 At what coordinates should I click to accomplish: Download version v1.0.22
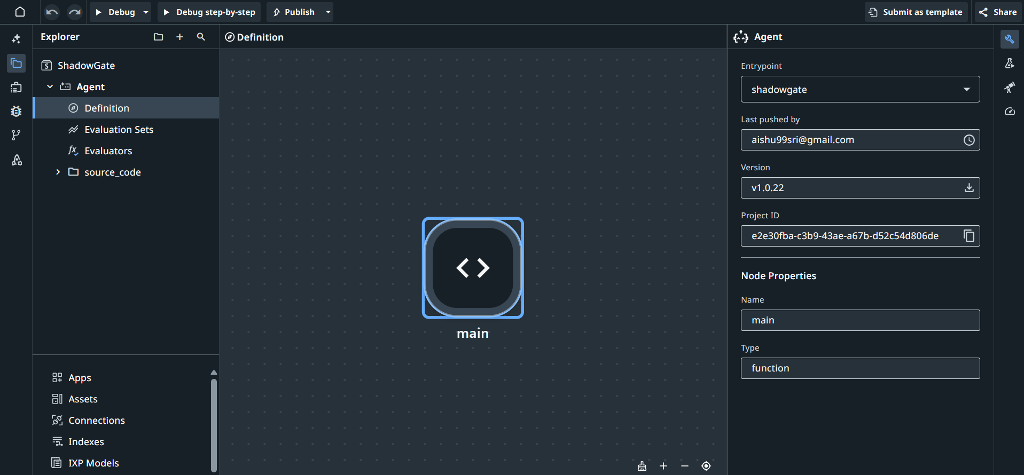[969, 188]
